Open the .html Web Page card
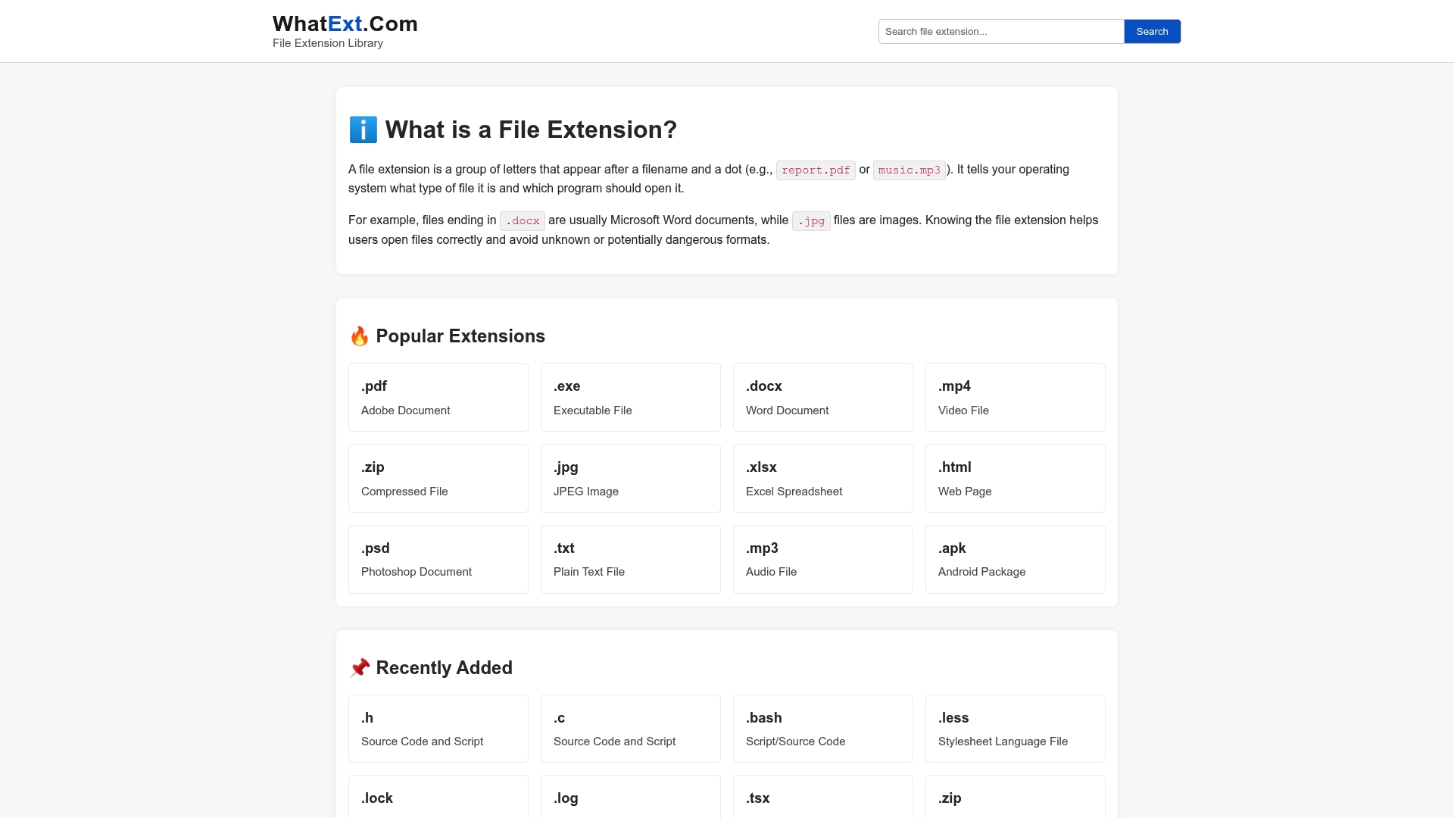The width and height of the screenshot is (1454, 818). pos(1015,479)
